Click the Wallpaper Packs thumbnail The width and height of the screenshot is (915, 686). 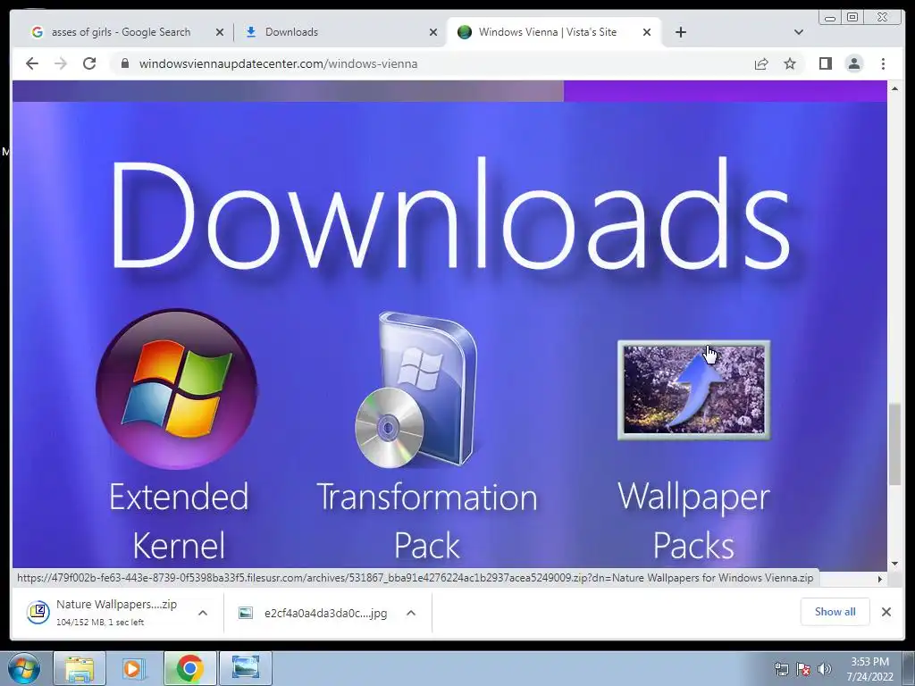coord(693,390)
